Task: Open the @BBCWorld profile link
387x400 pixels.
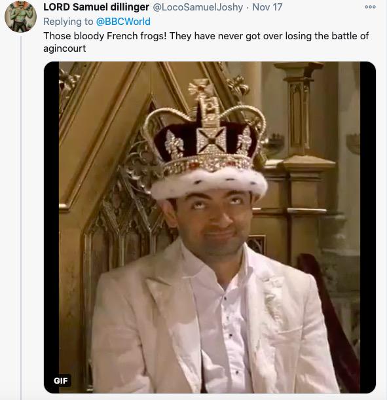Action: pyautogui.click(x=123, y=22)
